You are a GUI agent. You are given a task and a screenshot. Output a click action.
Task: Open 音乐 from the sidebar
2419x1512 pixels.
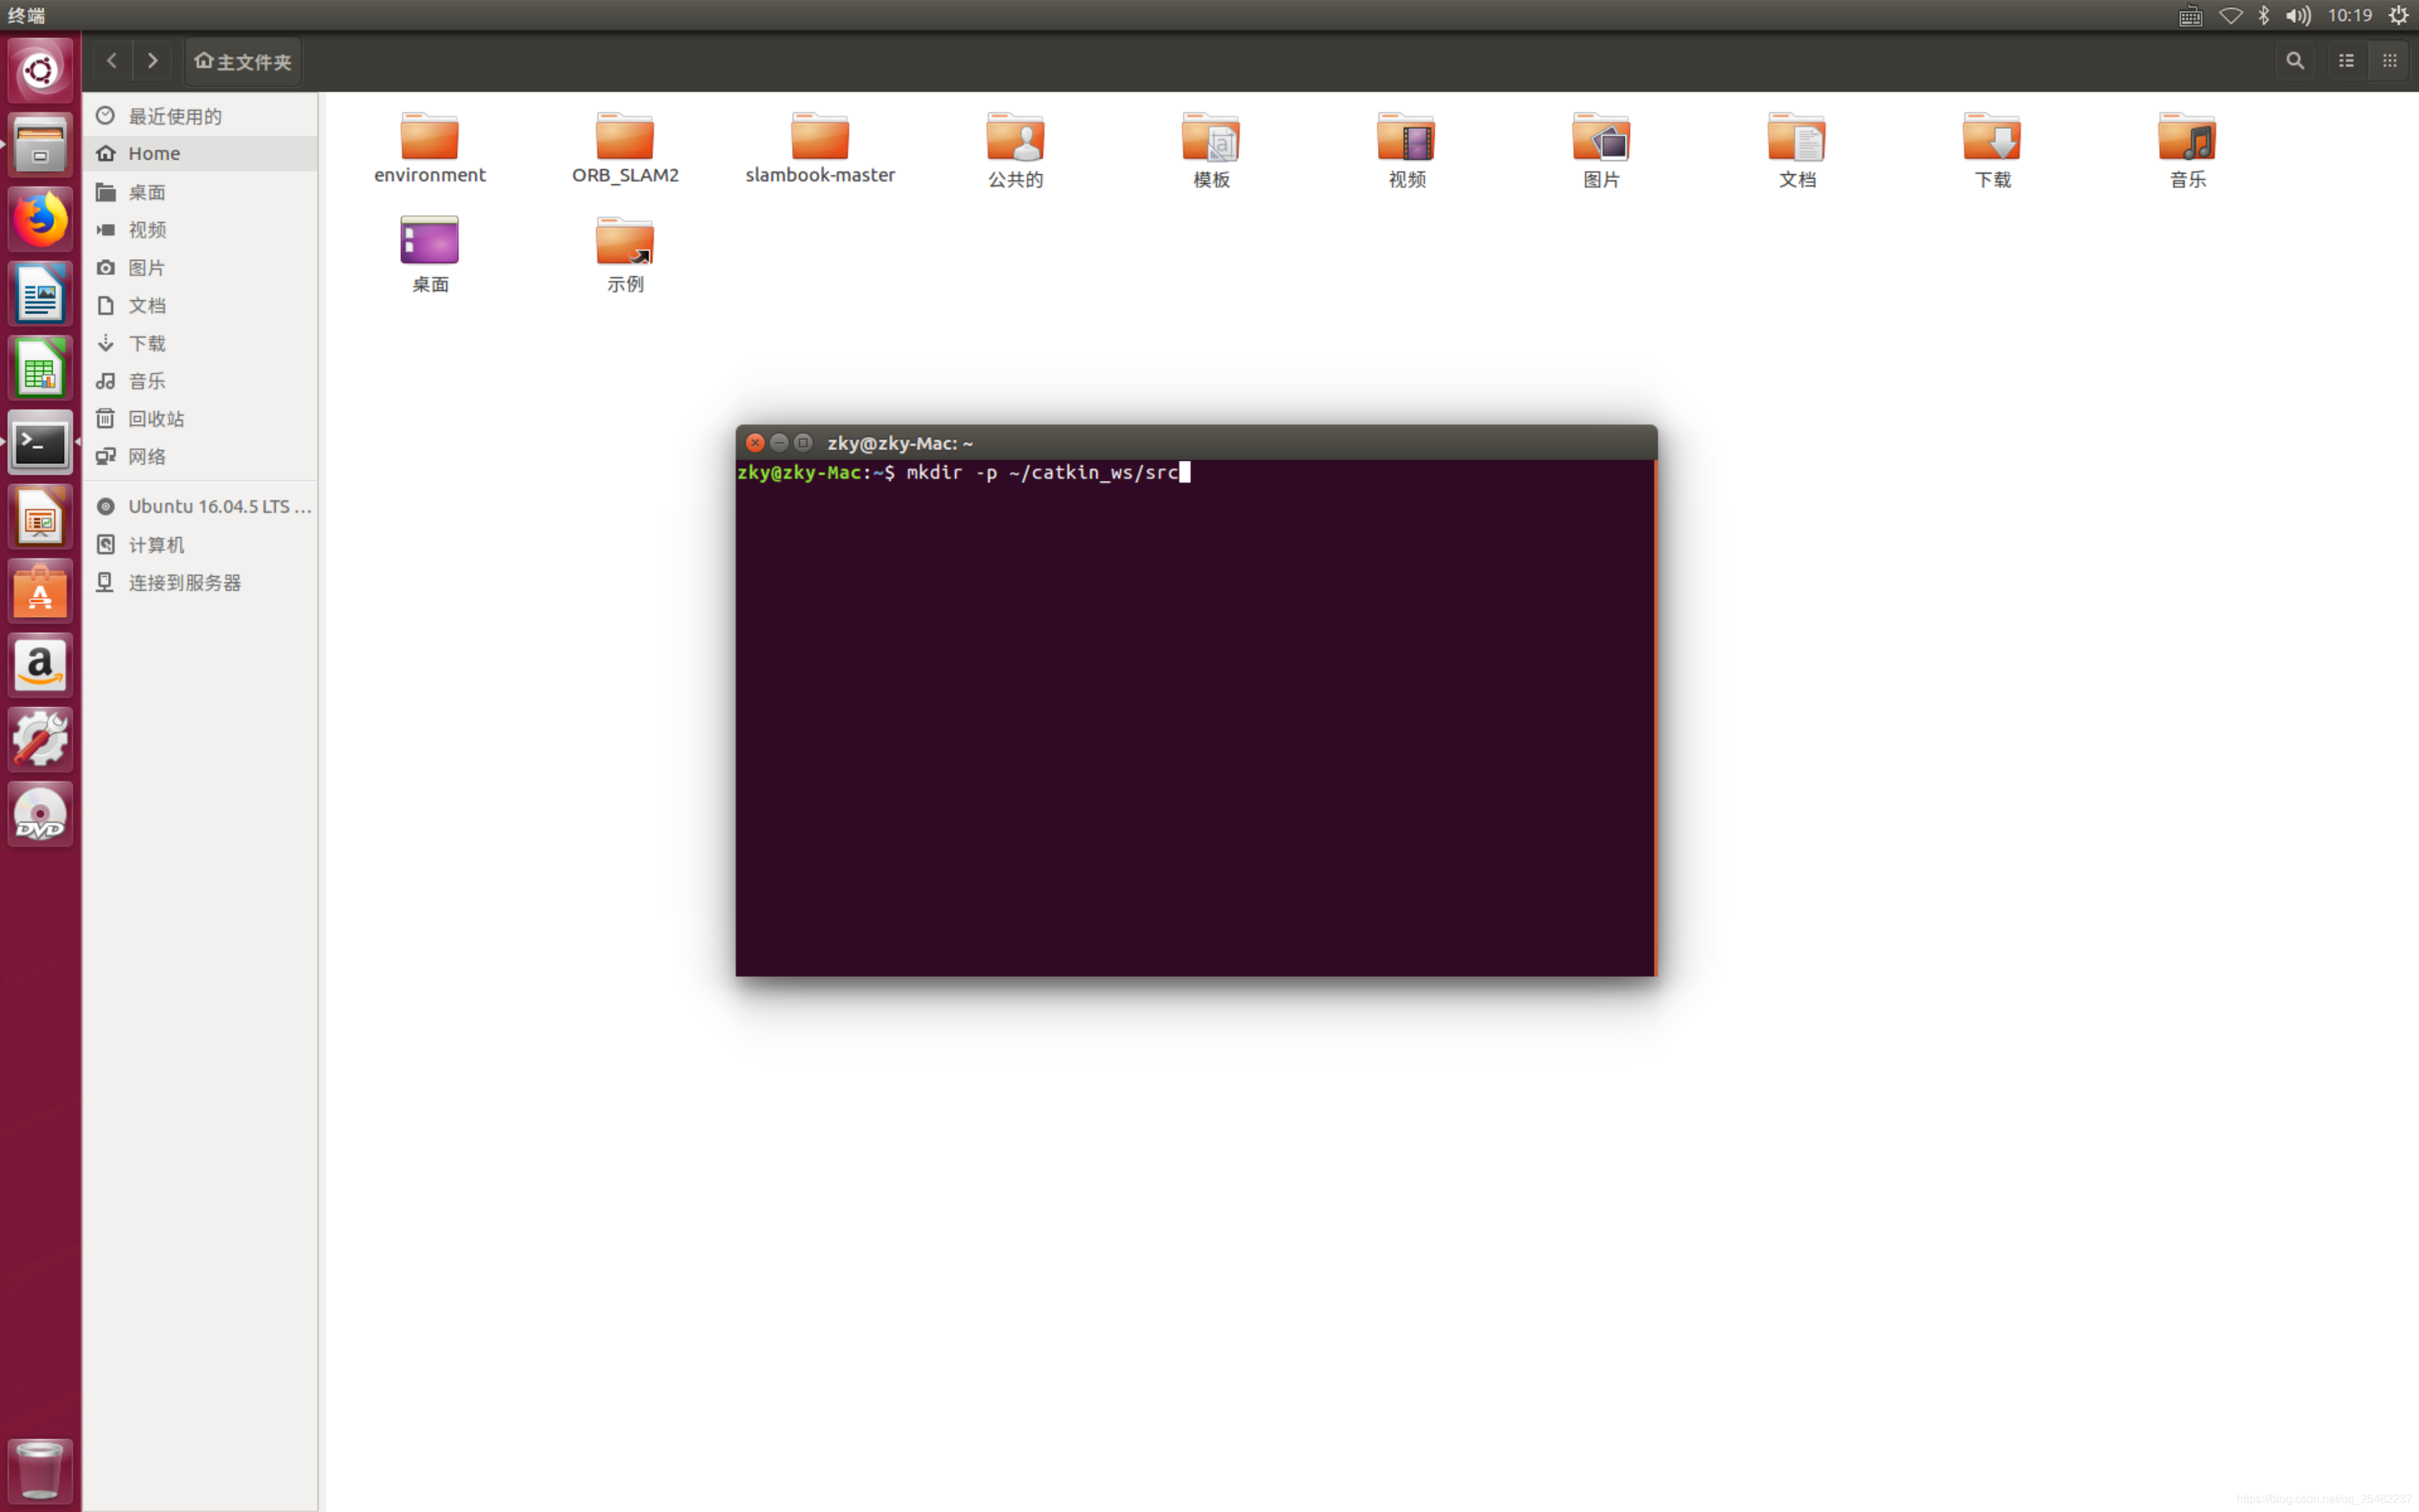coord(200,381)
